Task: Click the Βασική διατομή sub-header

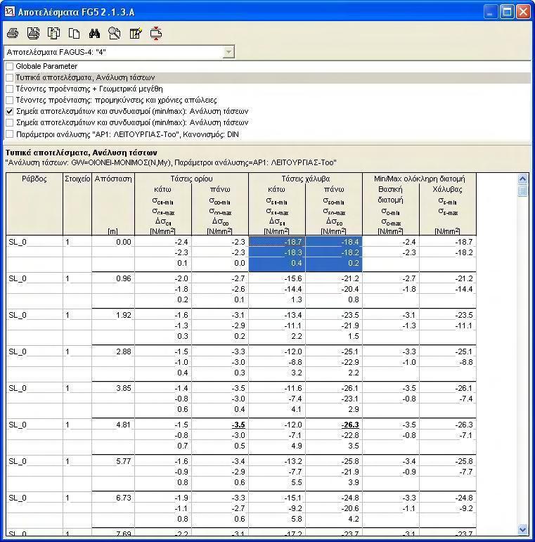Action: (x=390, y=194)
